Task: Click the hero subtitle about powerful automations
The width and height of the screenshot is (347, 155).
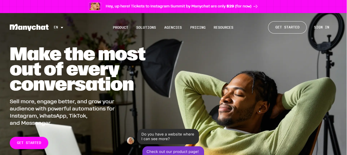Action: tap(62, 112)
